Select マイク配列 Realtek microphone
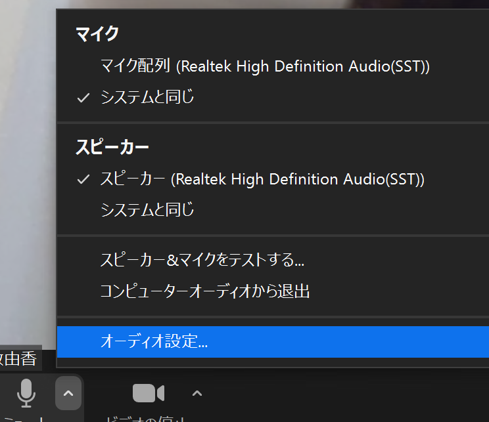 265,66
